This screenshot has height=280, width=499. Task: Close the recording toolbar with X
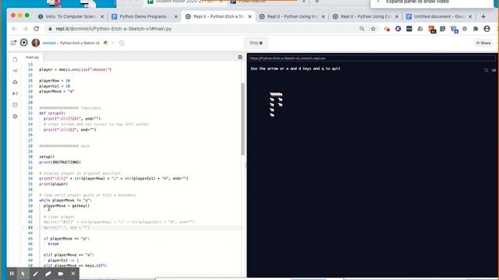(x=73, y=273)
